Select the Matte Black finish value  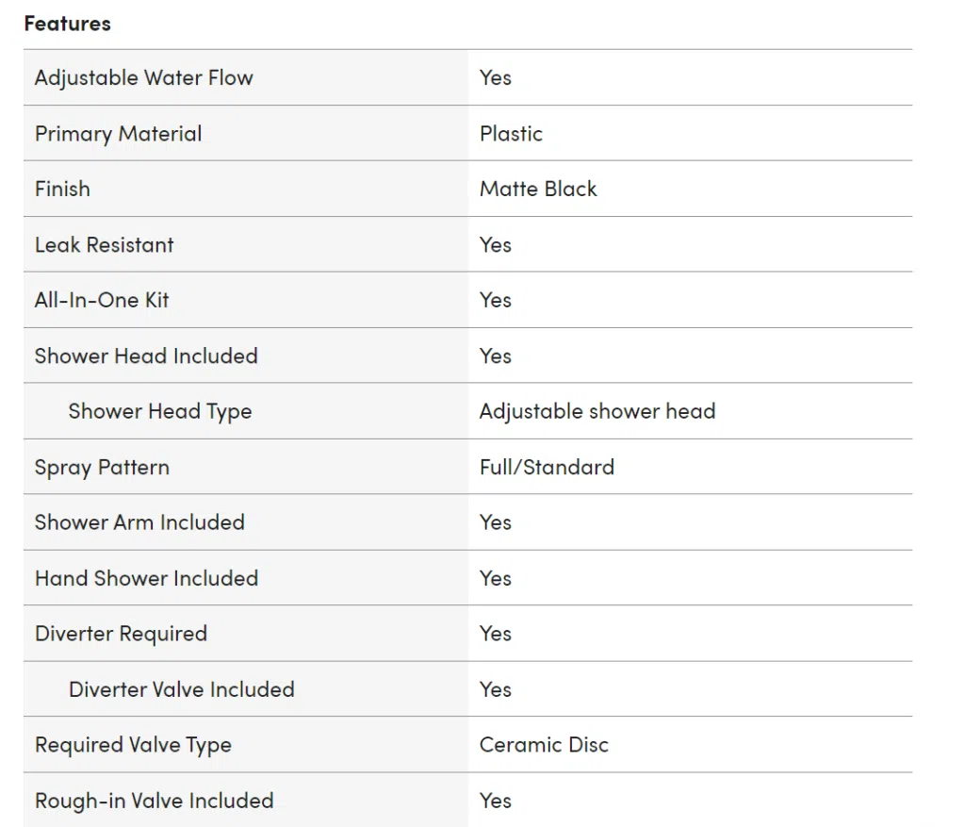[x=538, y=189]
